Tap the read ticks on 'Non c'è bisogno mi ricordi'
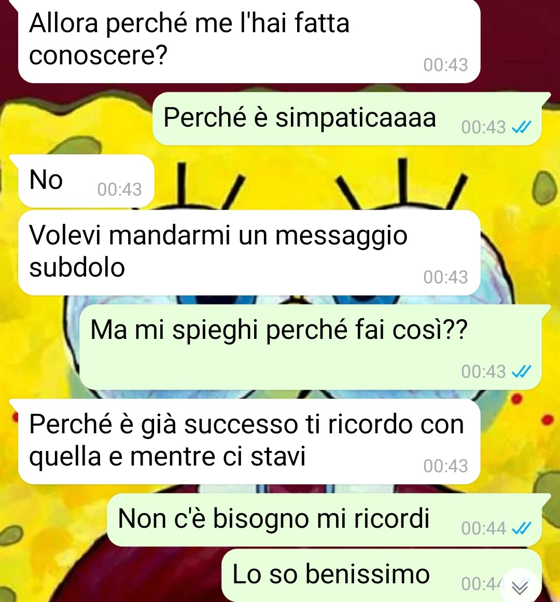 click(522, 528)
